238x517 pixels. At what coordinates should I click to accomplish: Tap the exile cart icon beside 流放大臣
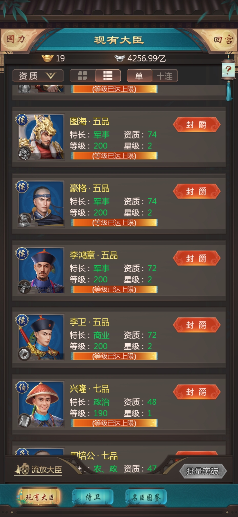coord(22,469)
